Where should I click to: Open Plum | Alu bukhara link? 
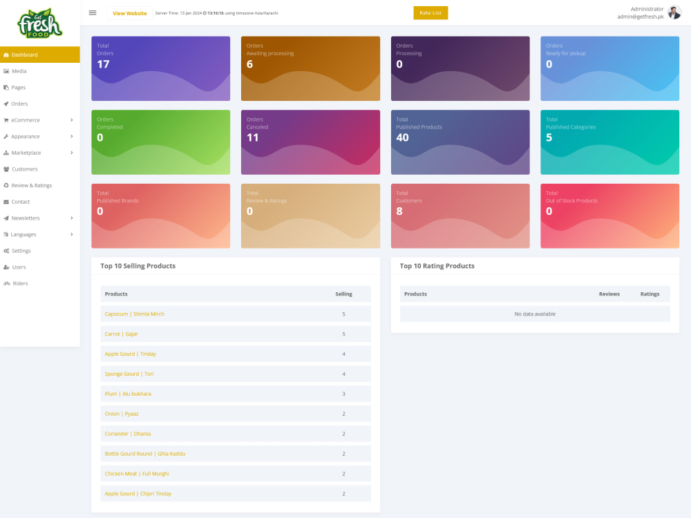point(128,394)
